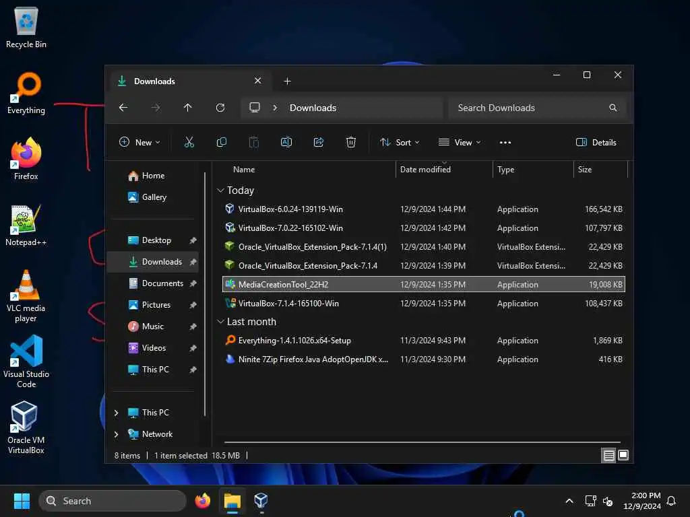The height and width of the screenshot is (517, 690).
Task: Unpin Desktop from quick access
Action: [193, 240]
